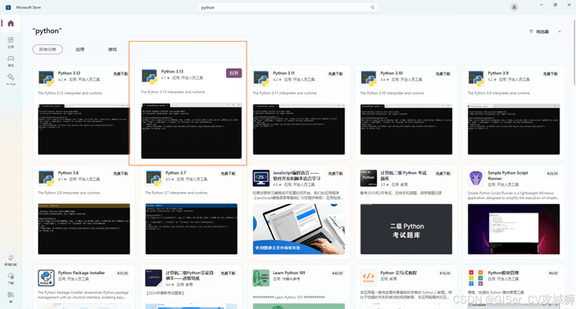Click the Python模块管理 app icon

(x=476, y=277)
